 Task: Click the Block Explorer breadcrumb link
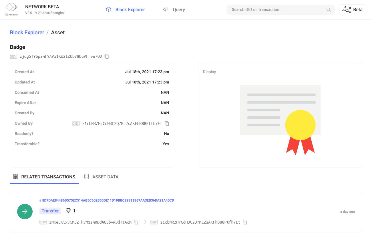tap(27, 33)
